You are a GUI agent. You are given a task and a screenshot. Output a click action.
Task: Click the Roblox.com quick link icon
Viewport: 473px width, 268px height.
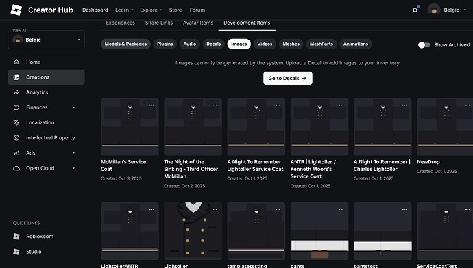point(16,237)
